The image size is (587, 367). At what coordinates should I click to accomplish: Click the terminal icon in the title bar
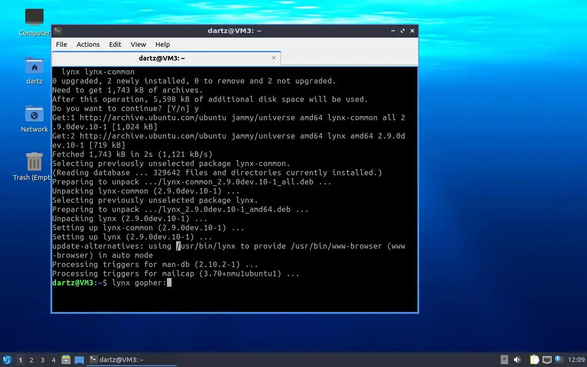[57, 31]
